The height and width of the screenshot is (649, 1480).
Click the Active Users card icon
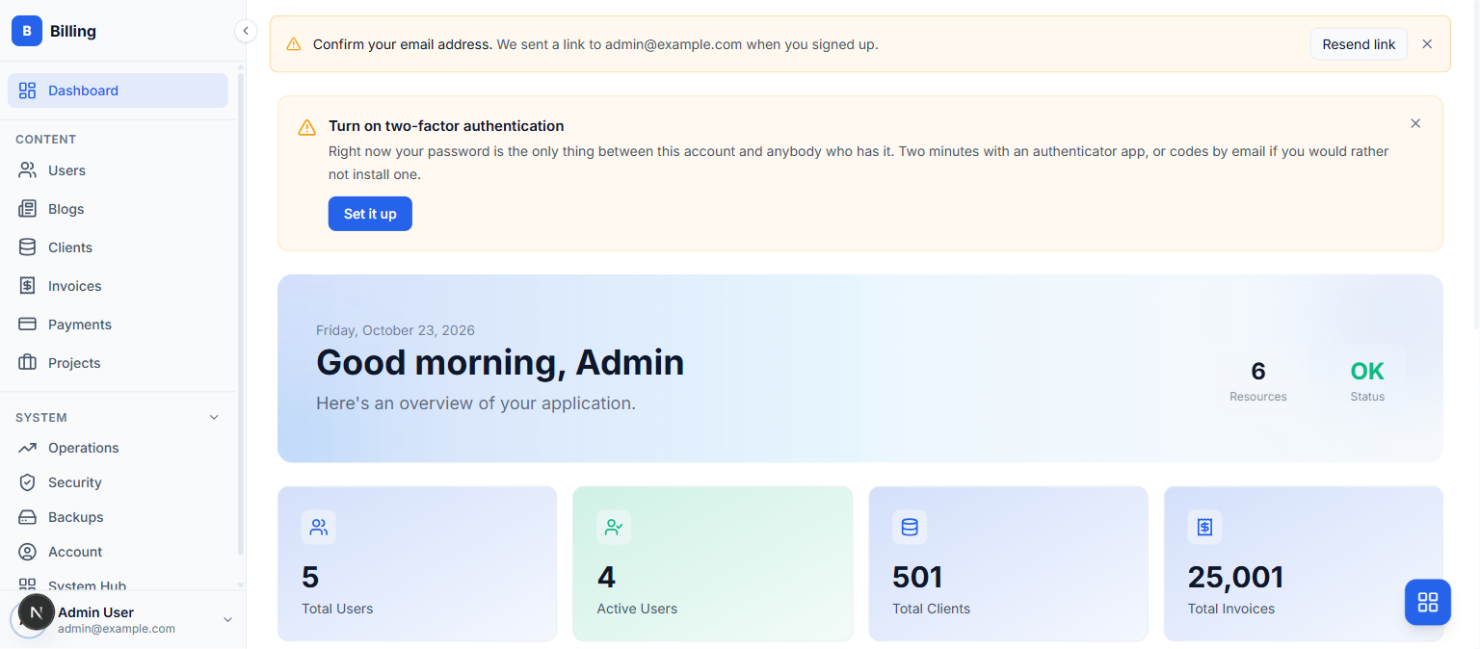(x=614, y=527)
